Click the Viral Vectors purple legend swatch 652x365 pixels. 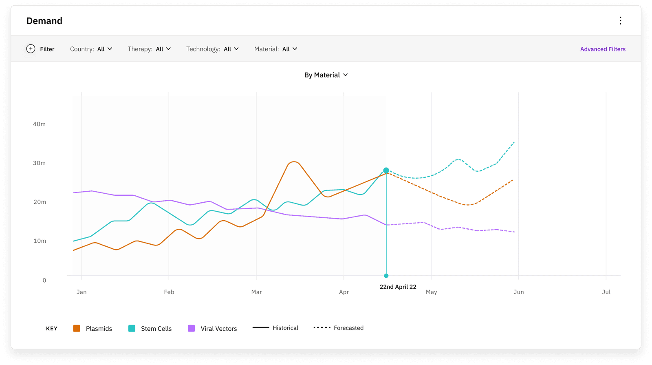tap(192, 328)
